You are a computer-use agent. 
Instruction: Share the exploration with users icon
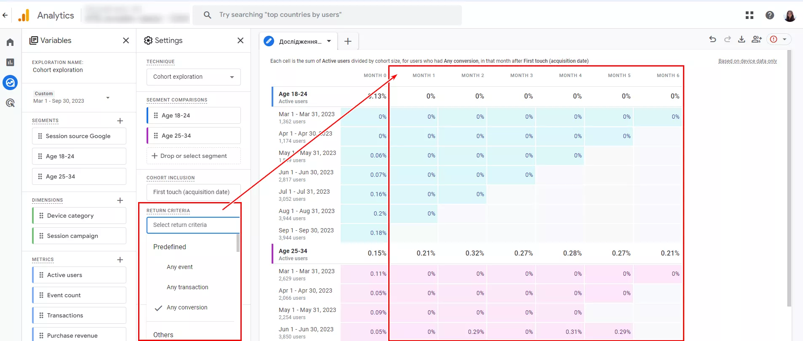757,39
